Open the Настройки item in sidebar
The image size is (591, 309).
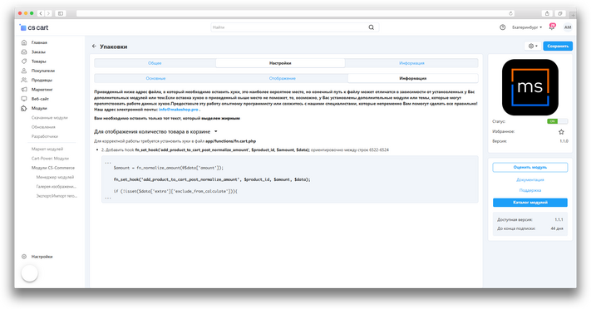pos(42,257)
